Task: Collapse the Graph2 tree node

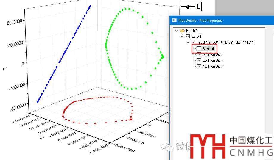Action: click(177, 31)
